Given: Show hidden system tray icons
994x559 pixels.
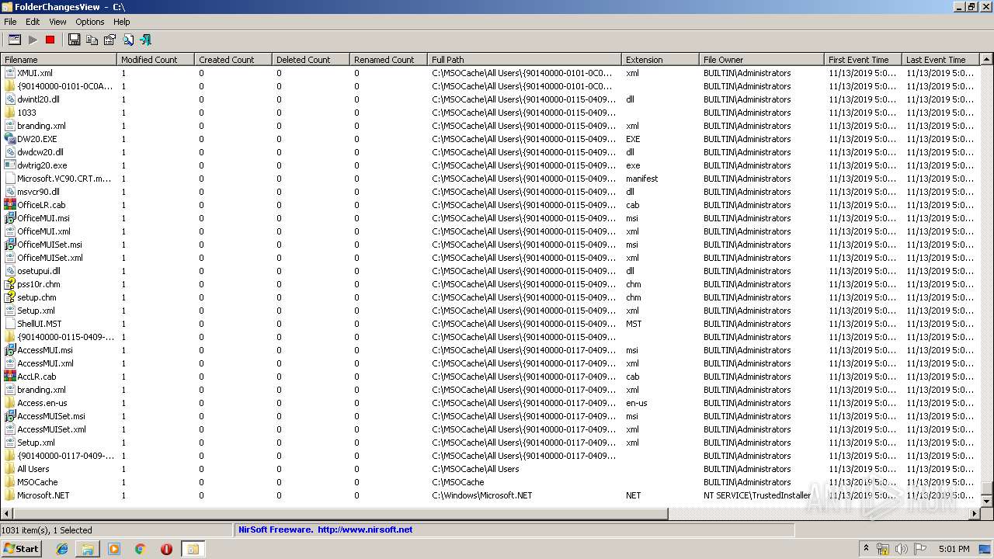Looking at the screenshot, I should 866,549.
